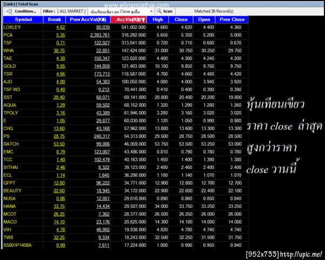Click TWS prev close value 31.750
This screenshot has width=325, height=260.
point(235,237)
